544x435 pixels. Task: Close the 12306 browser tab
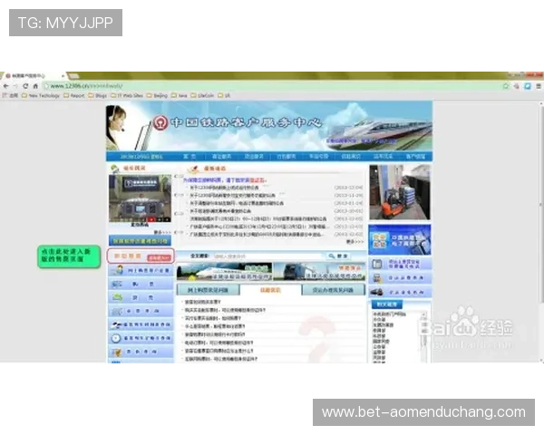(x=63, y=75)
